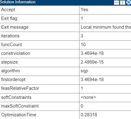Screen dimensions: 131x119
Task: Click the Exit flag value 1
Action: pyautogui.click(x=82, y=18)
